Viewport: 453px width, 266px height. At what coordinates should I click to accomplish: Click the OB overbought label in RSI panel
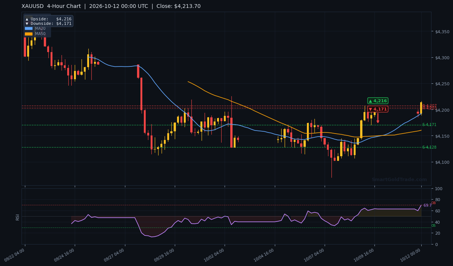[x=433, y=203]
